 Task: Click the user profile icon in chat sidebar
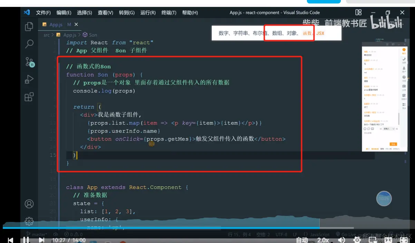(404, 69)
